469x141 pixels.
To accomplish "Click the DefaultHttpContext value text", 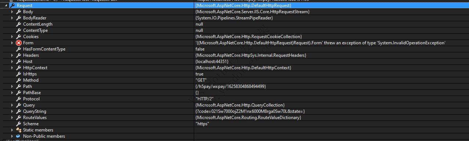I will [x=244, y=68].
